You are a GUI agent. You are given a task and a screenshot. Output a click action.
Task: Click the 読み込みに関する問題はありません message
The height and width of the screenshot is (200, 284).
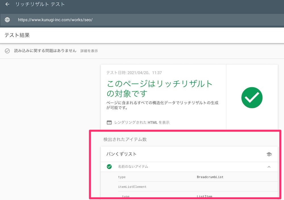(x=45, y=51)
